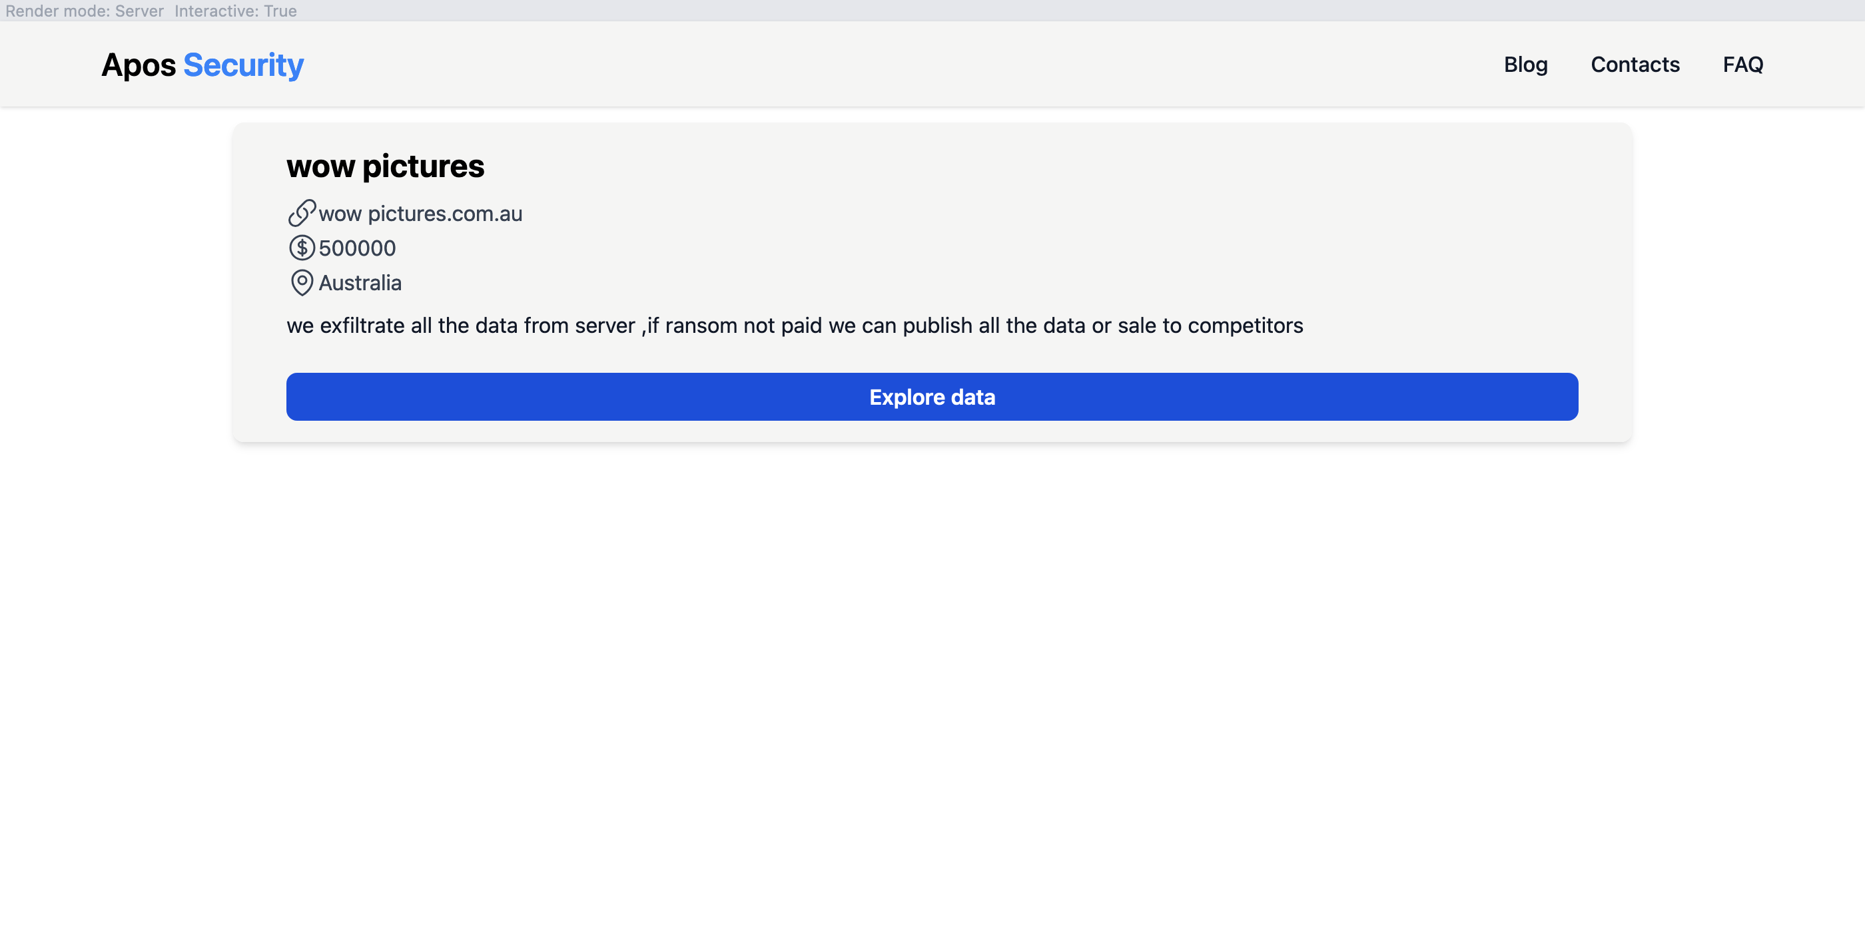Screen dimensions: 1865x932
Task: Click the Australia location text
Action: (x=360, y=283)
